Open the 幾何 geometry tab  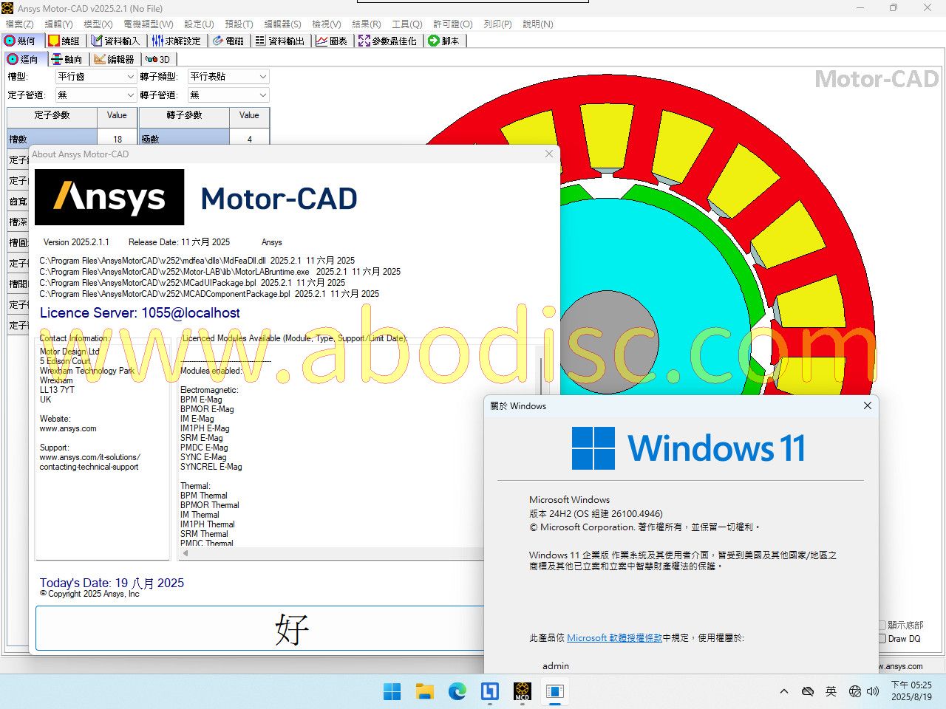click(22, 41)
